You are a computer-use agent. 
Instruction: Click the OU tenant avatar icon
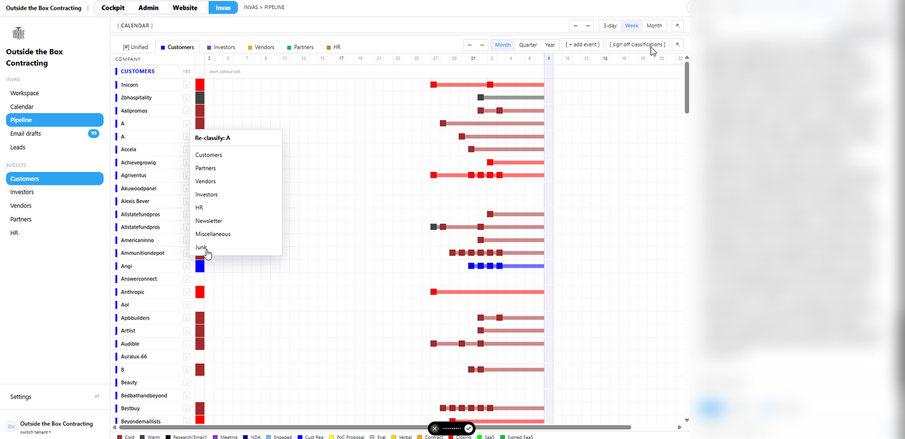pos(11,427)
